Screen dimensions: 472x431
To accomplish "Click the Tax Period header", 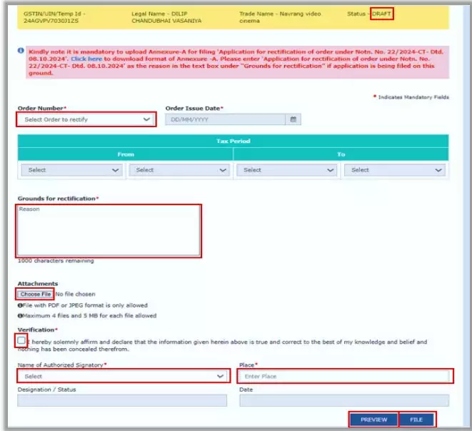I will [x=234, y=141].
